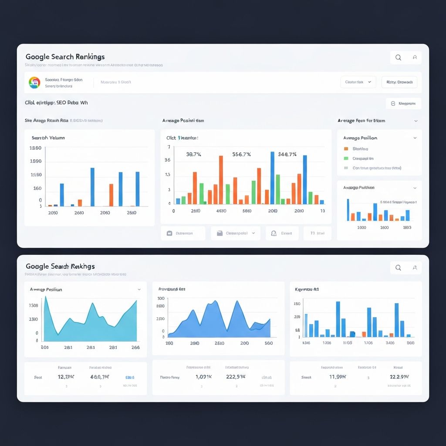Click the 222,91K statistic value
The image size is (446, 446).
point(236,377)
